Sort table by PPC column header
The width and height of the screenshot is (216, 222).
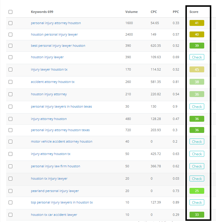point(176,12)
